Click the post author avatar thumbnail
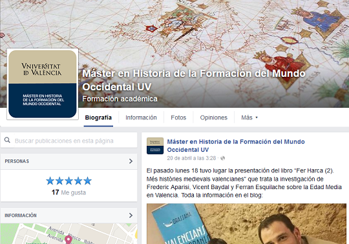Image resolution: width=349 pixels, height=244 pixels. pyautogui.click(x=155, y=146)
